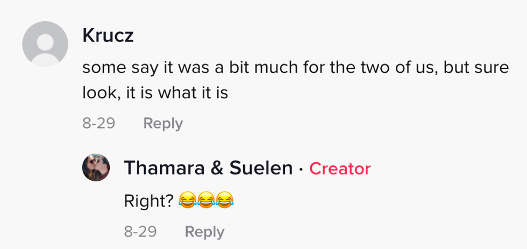Open the Krucz username profile link

pyautogui.click(x=108, y=36)
